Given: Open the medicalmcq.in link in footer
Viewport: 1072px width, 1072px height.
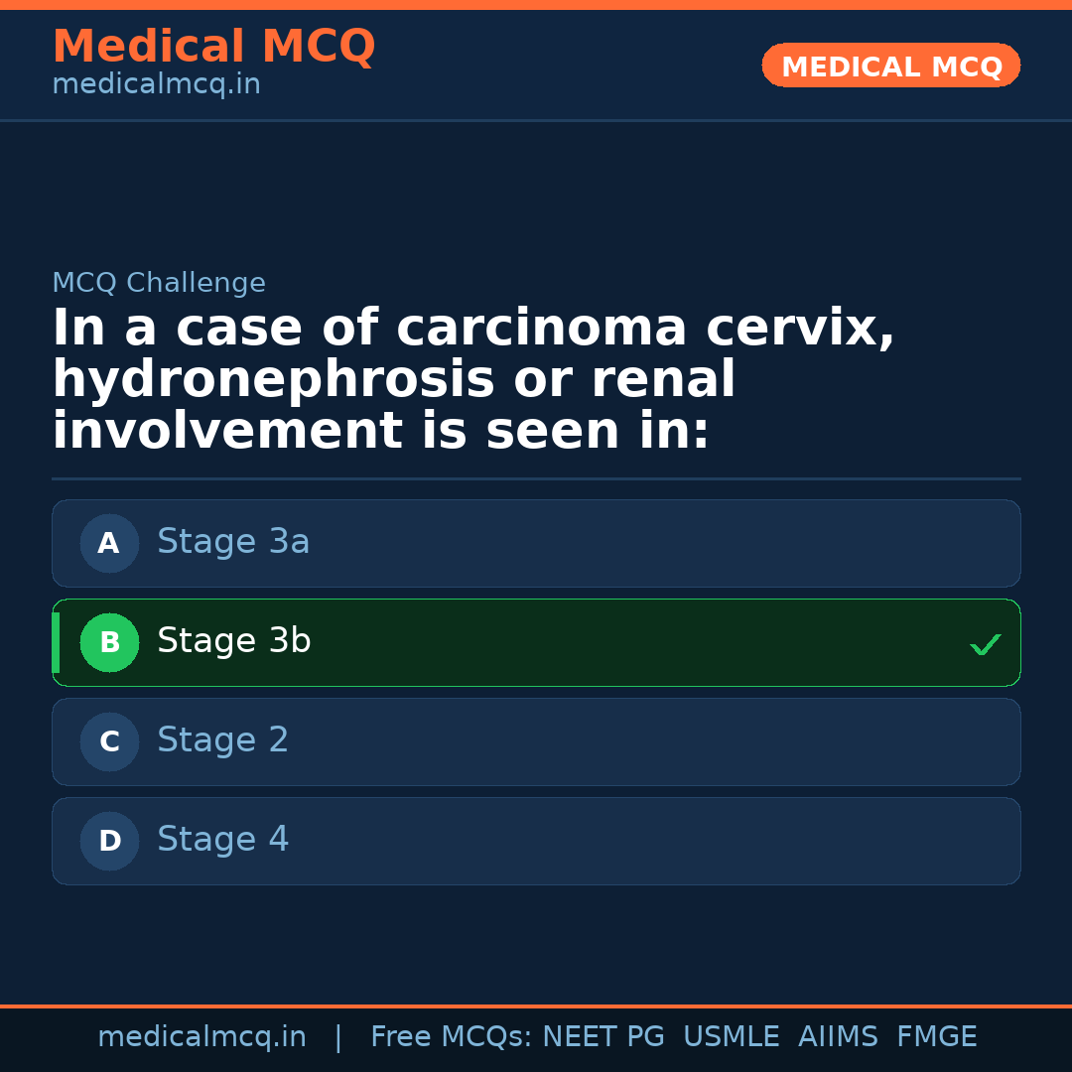Looking at the screenshot, I should pos(201,1037).
